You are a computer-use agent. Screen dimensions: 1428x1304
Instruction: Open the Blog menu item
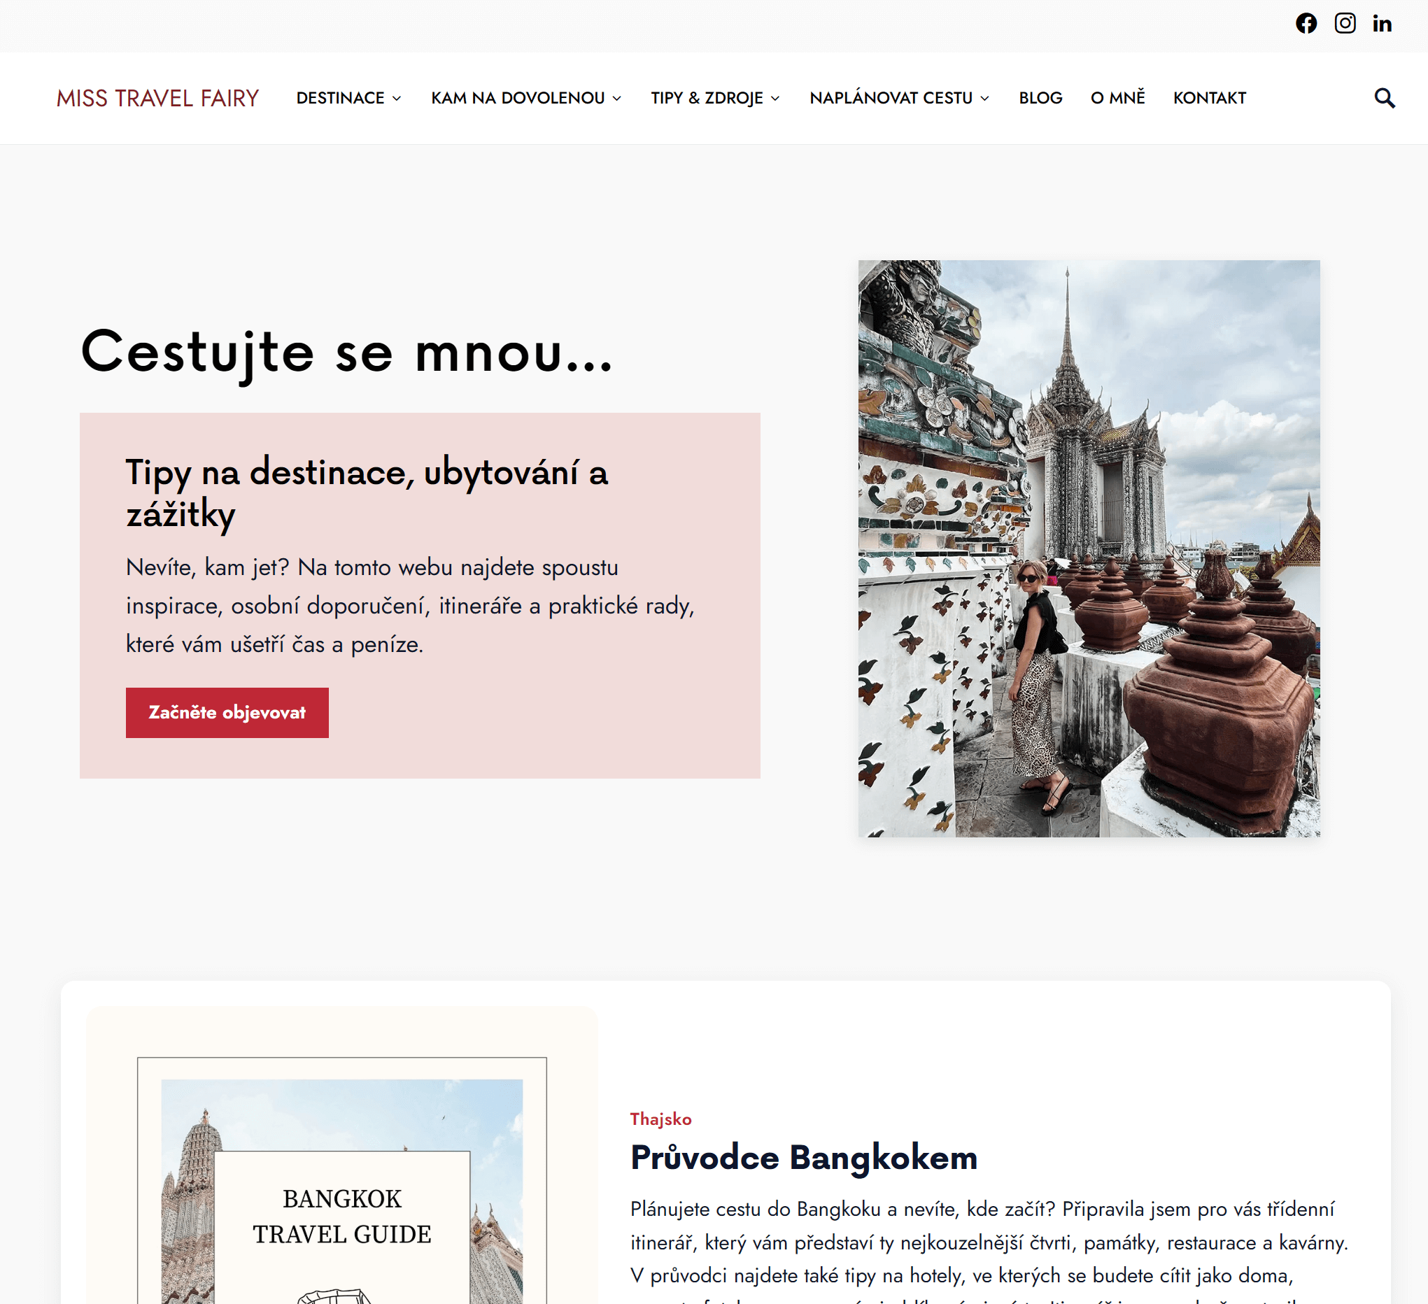tap(1040, 98)
